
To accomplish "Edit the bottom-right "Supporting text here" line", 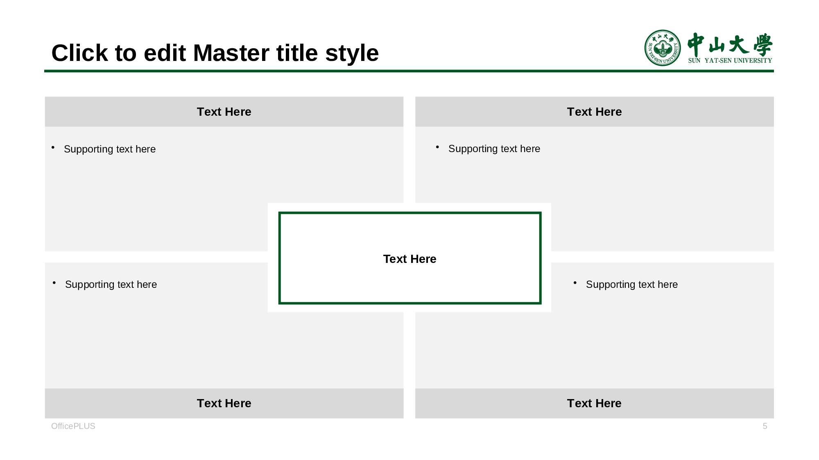I will tap(632, 285).
